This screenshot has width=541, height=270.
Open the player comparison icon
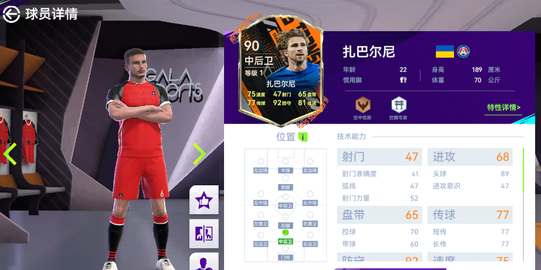coord(204,234)
